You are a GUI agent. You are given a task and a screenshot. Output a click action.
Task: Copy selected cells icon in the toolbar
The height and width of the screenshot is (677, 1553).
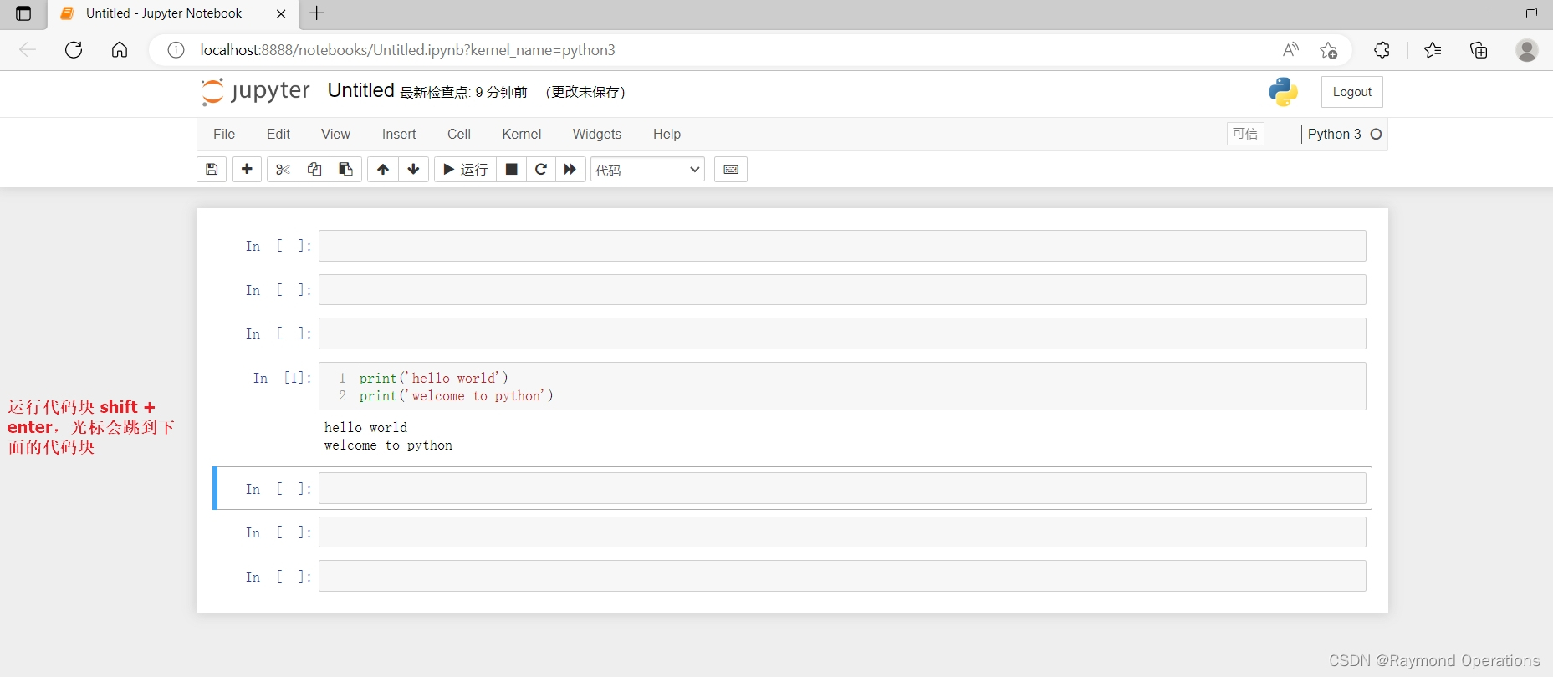click(x=314, y=170)
